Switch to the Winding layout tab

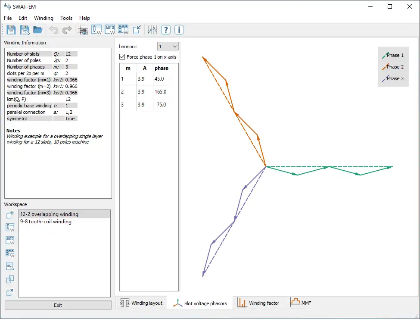click(141, 303)
